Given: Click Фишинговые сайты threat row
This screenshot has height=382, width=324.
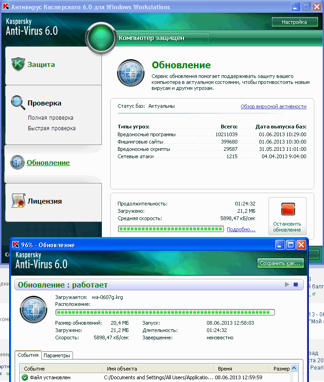Looking at the screenshot, I should [x=212, y=142].
